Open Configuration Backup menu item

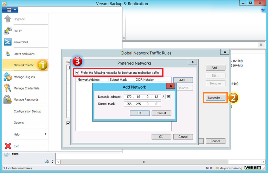(x=27, y=111)
